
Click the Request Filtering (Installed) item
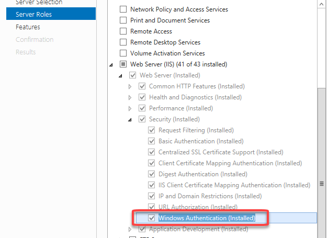click(196, 130)
